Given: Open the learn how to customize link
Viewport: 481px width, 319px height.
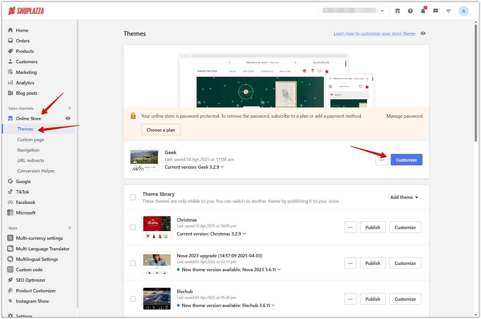Looking at the screenshot, I should [x=375, y=33].
